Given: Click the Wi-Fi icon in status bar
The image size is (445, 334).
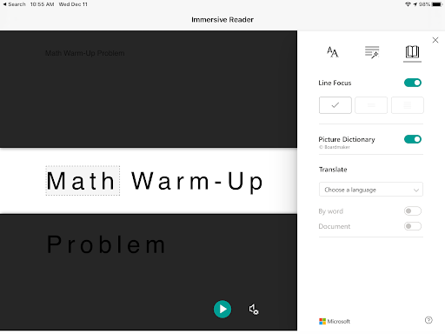Looking at the screenshot, I should (x=408, y=4).
